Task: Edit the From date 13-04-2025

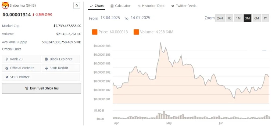Action: click(110, 18)
